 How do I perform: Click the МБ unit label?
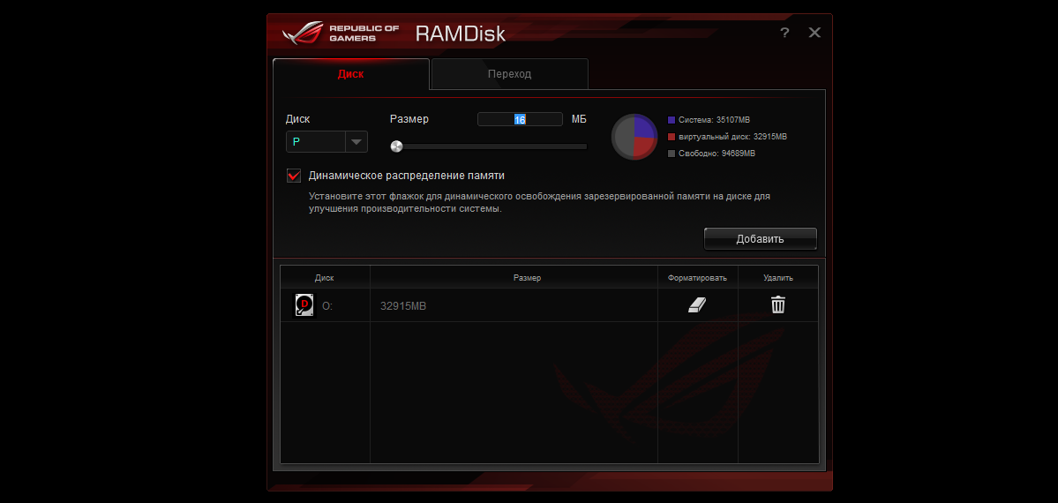pos(579,119)
